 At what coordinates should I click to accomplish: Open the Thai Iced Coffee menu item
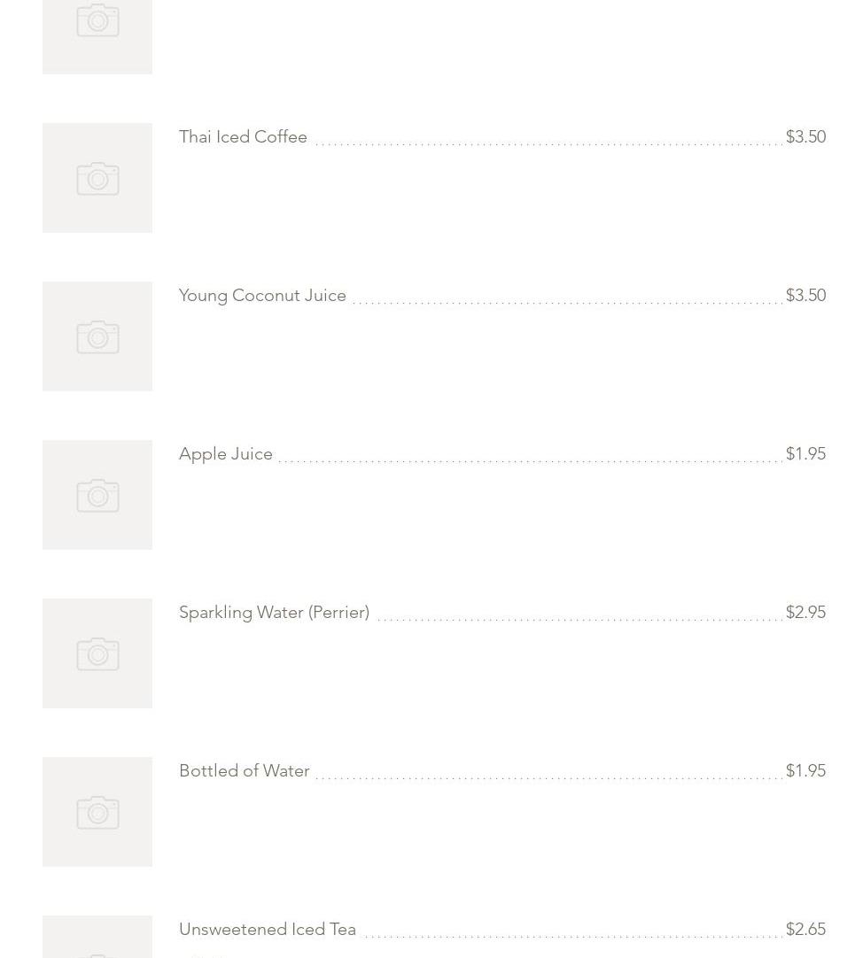click(243, 137)
